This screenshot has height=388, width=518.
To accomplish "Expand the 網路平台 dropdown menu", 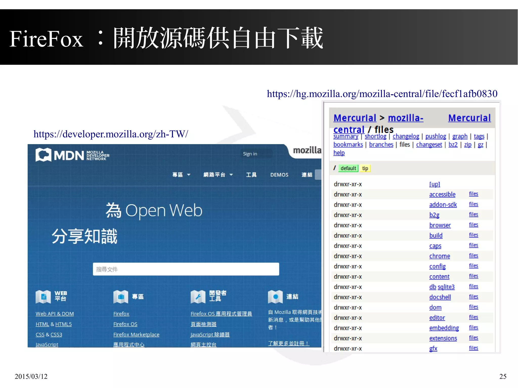I will [x=218, y=175].
